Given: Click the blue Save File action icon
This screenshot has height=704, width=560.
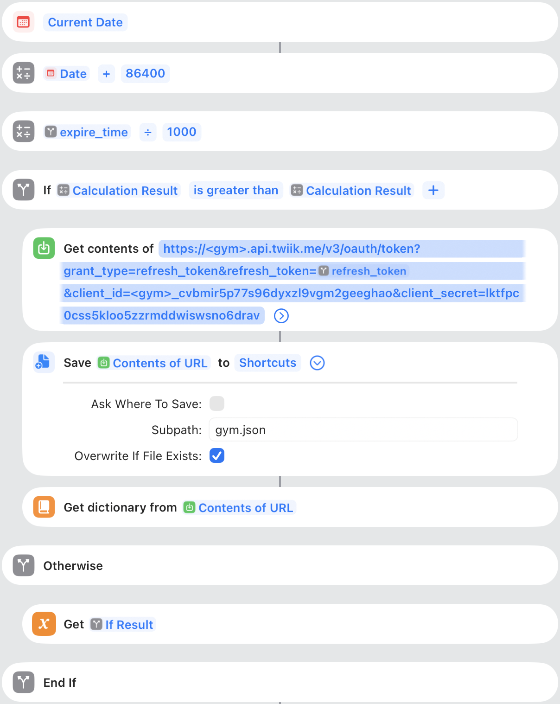Looking at the screenshot, I should (44, 362).
